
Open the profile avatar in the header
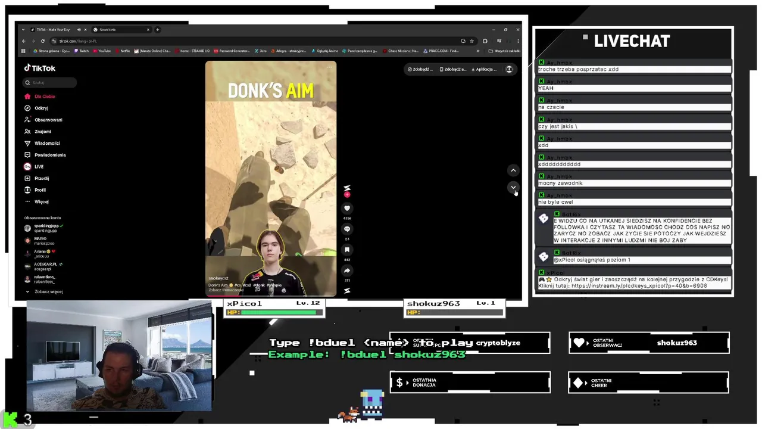[509, 69]
